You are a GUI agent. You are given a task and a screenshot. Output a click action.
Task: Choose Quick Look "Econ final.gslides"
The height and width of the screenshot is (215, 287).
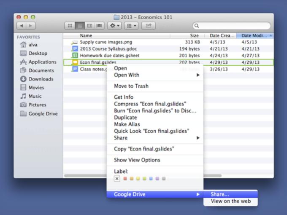[x=155, y=131]
